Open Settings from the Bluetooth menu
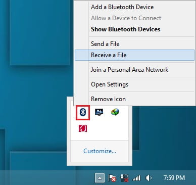 tap(134, 84)
